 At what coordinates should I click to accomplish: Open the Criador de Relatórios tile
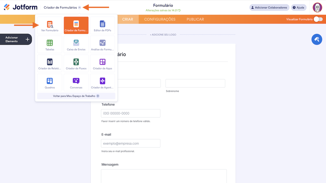(x=50, y=64)
